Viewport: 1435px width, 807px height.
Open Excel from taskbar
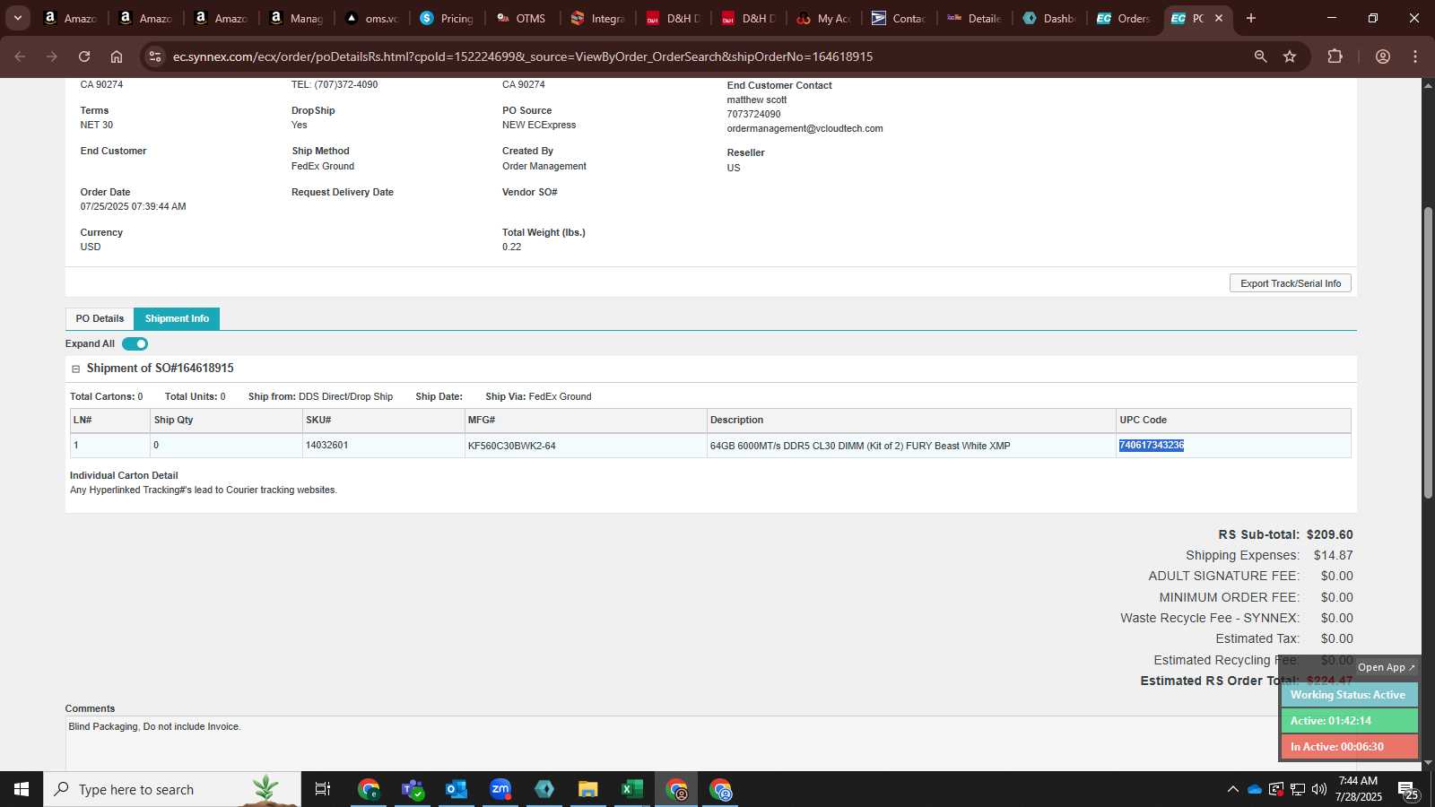632,789
